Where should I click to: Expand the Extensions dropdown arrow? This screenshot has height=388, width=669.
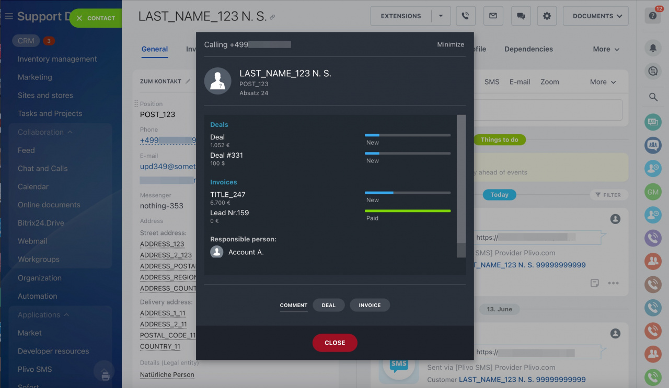[441, 16]
